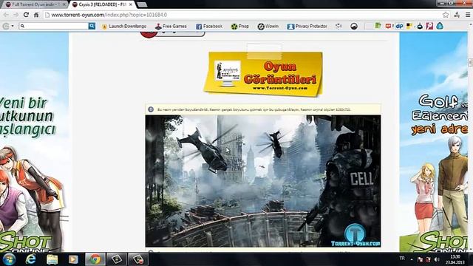Open the media player taskbar icon
The height and width of the screenshot is (266, 473).
tap(73, 259)
